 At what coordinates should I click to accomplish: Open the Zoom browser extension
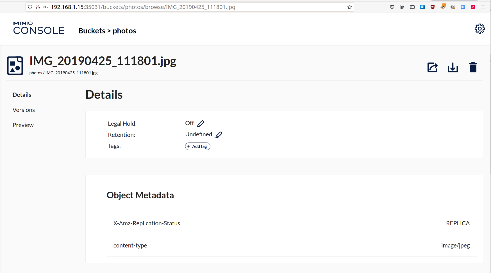[463, 7]
